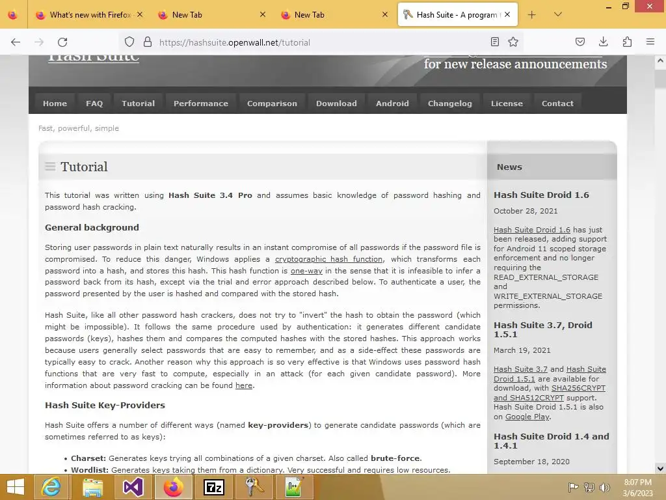Open the Tutorial navigation item

click(x=138, y=104)
